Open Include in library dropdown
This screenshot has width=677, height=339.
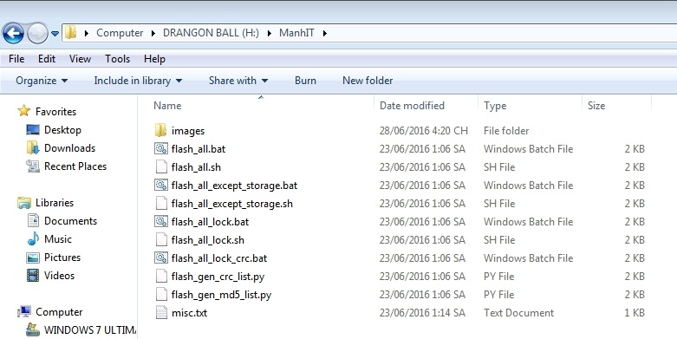click(138, 81)
